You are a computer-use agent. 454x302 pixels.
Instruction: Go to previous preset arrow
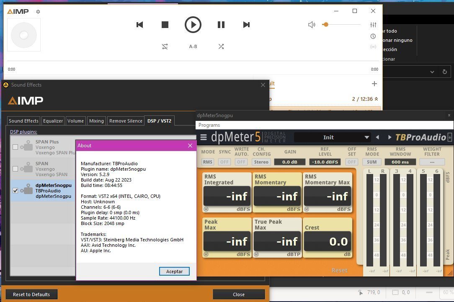377,137
